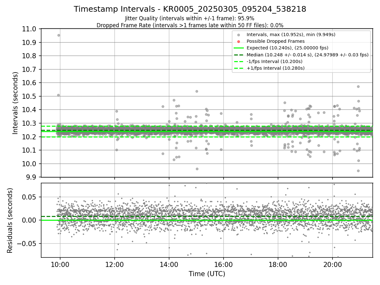Click legend entry 'Intervals, max (10.952s), min (9.949s)'
Image resolution: width=380 pixels, height=285 pixels.
coord(291,35)
